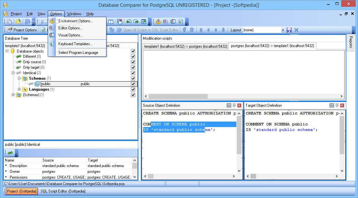Click the Project -[Softpedia] window button

click(22, 191)
